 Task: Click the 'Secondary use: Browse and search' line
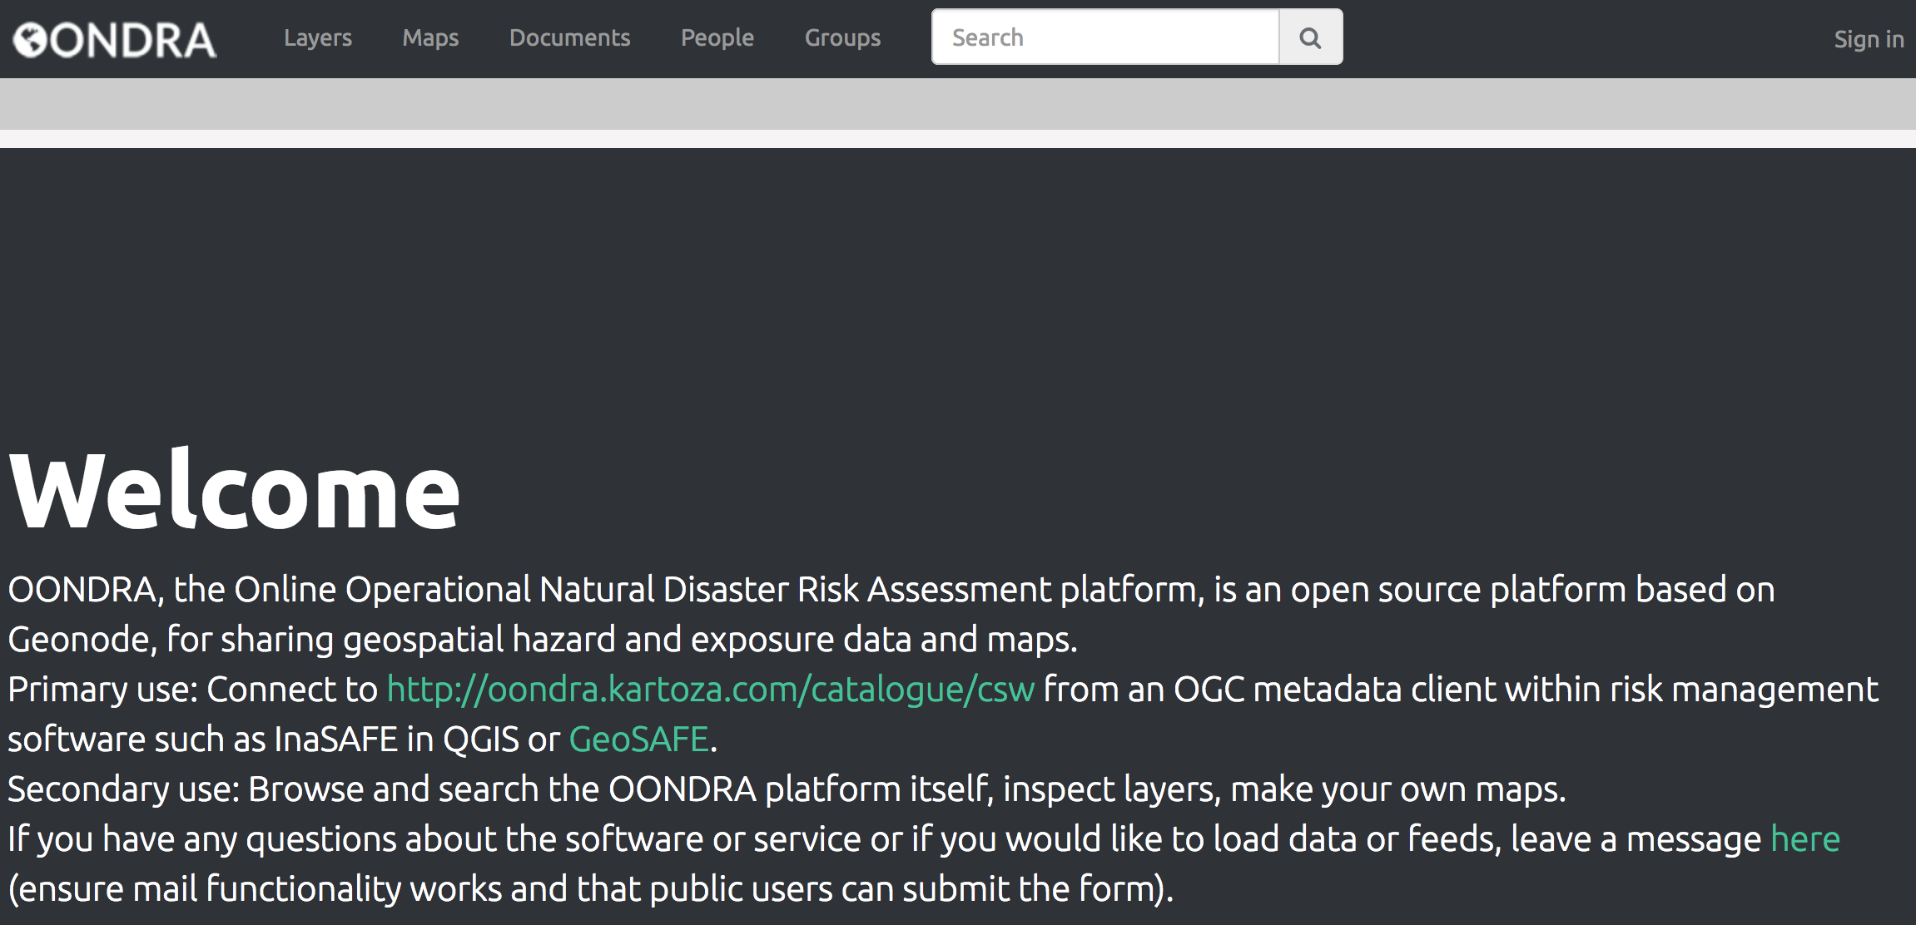click(x=787, y=789)
